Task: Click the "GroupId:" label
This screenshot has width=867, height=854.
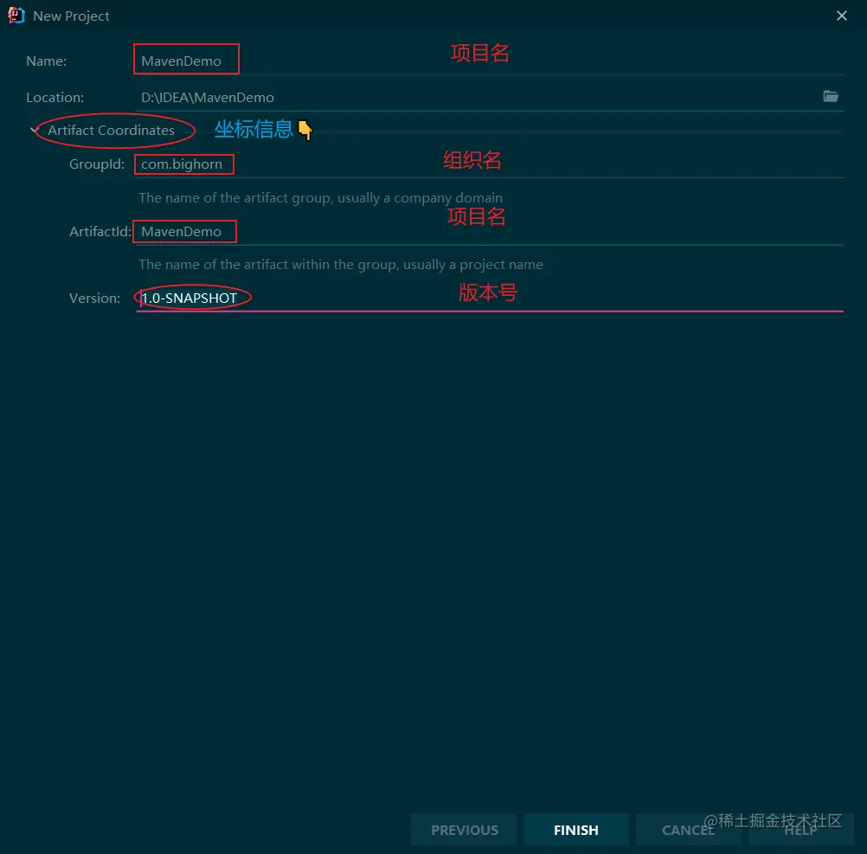Action: point(97,164)
